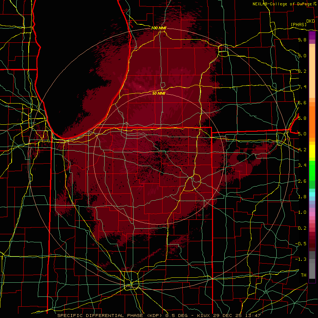Click the -1.3 value on the color scale
318x318 pixels.
pyautogui.click(x=301, y=259)
